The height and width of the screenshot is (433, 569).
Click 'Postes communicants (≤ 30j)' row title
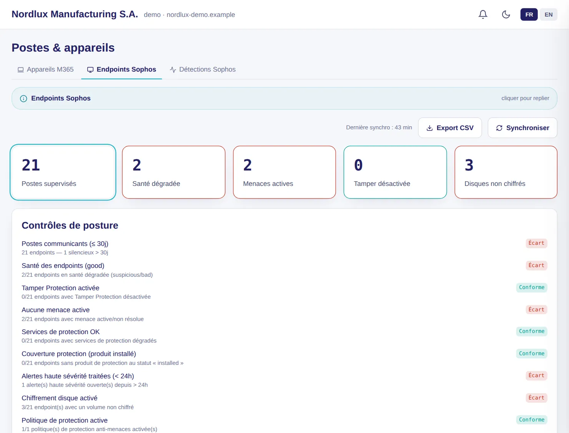pos(65,244)
